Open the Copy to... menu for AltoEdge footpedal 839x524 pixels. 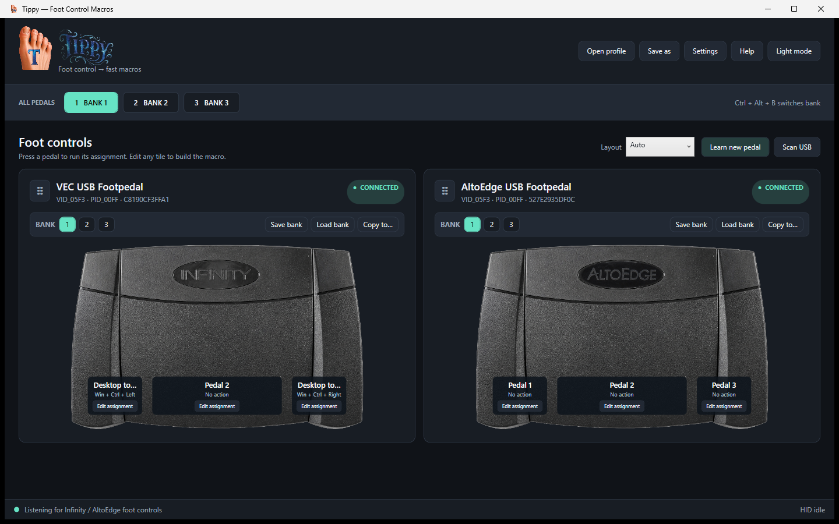click(x=783, y=225)
